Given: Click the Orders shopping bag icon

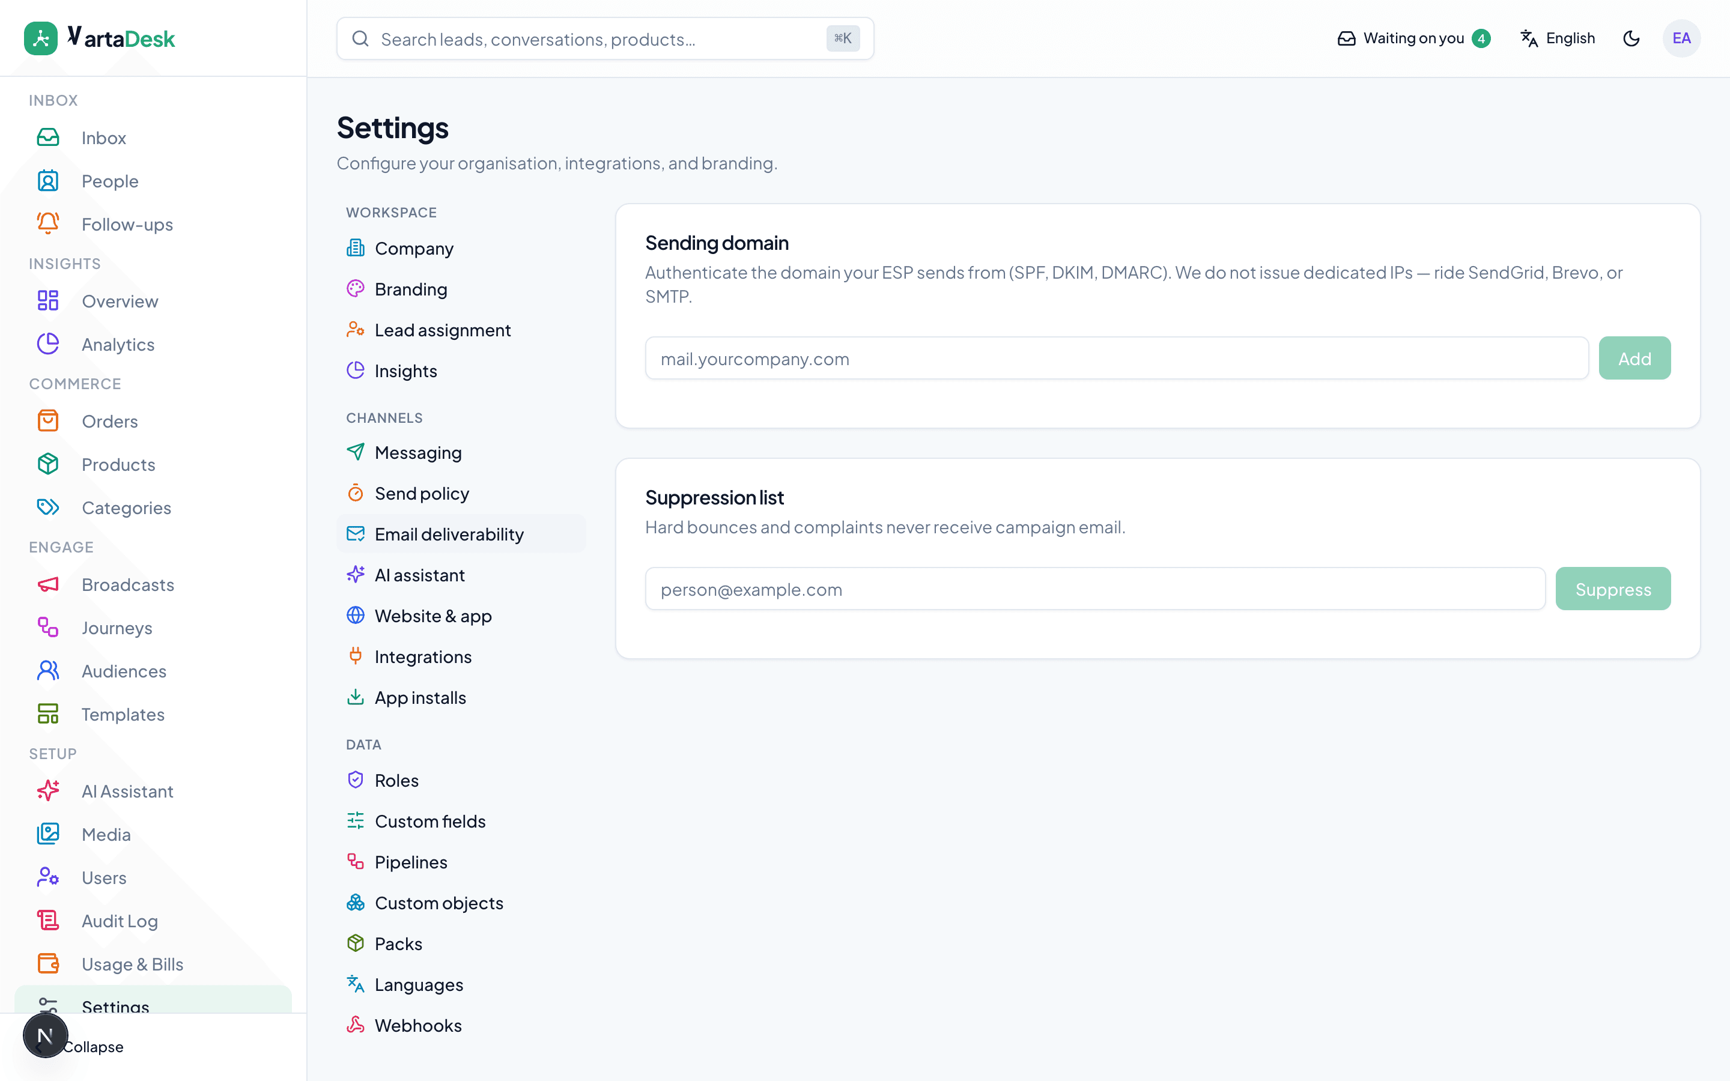Looking at the screenshot, I should [x=48, y=421].
